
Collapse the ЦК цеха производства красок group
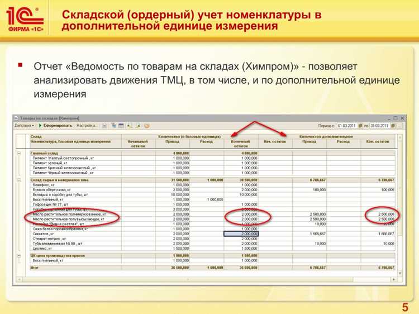(x=19, y=256)
